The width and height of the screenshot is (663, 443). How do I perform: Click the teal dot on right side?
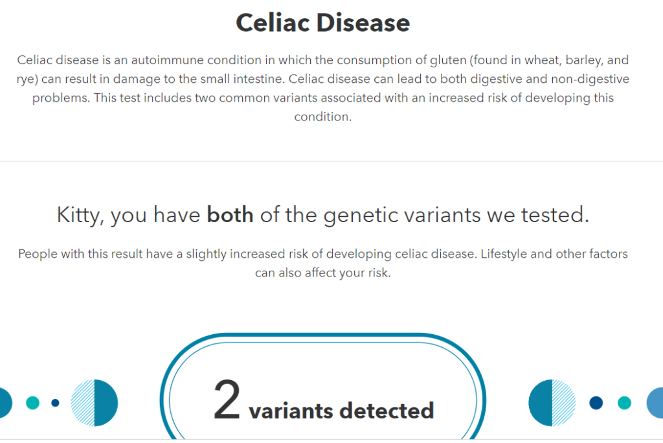(624, 403)
